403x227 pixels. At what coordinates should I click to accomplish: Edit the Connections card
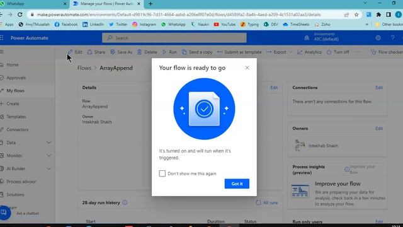point(379,88)
